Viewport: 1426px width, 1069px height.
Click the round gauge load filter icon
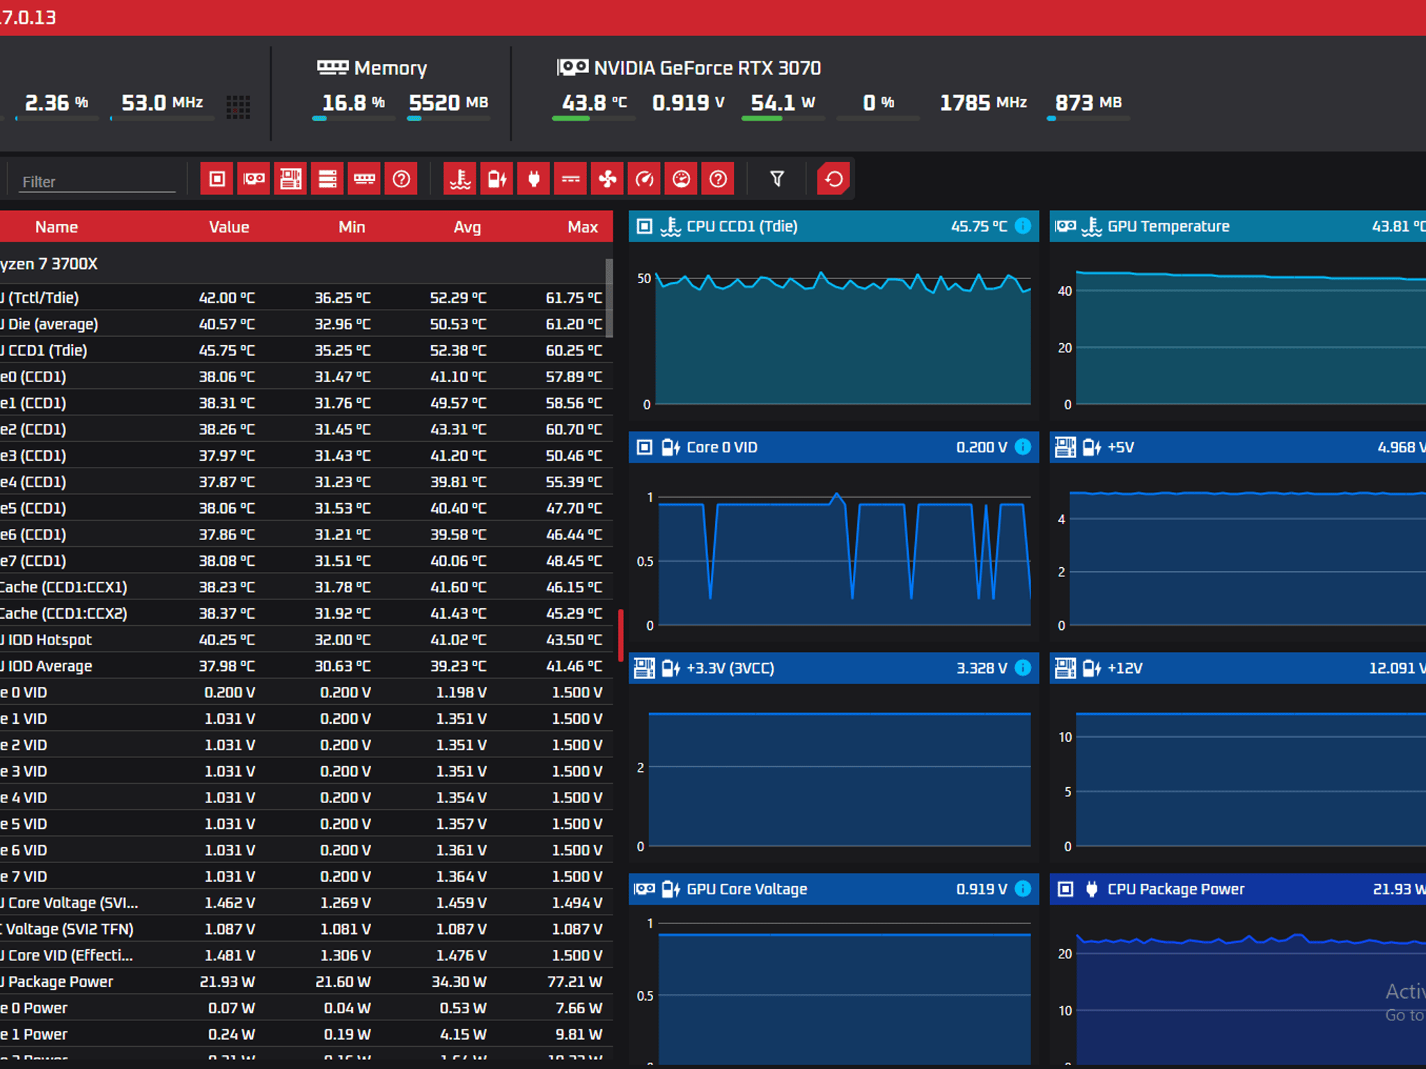point(681,180)
